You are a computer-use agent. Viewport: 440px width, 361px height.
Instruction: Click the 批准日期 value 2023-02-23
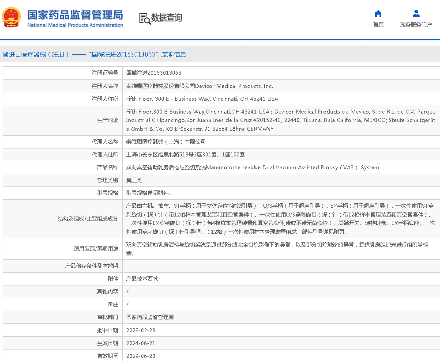141,331
